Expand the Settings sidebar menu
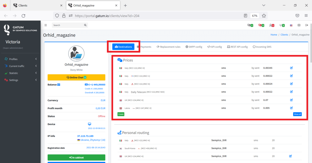 click(x=20, y=80)
